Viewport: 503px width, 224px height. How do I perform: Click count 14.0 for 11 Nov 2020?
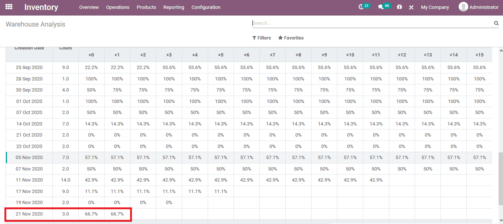point(65,180)
